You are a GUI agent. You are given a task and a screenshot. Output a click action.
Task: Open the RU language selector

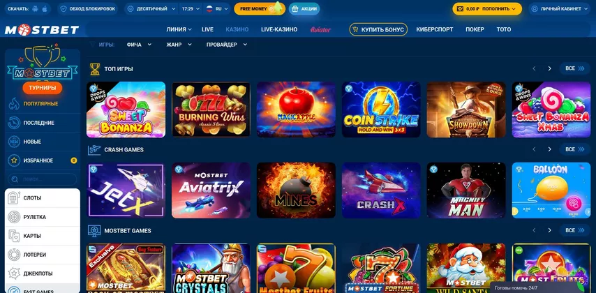point(216,9)
